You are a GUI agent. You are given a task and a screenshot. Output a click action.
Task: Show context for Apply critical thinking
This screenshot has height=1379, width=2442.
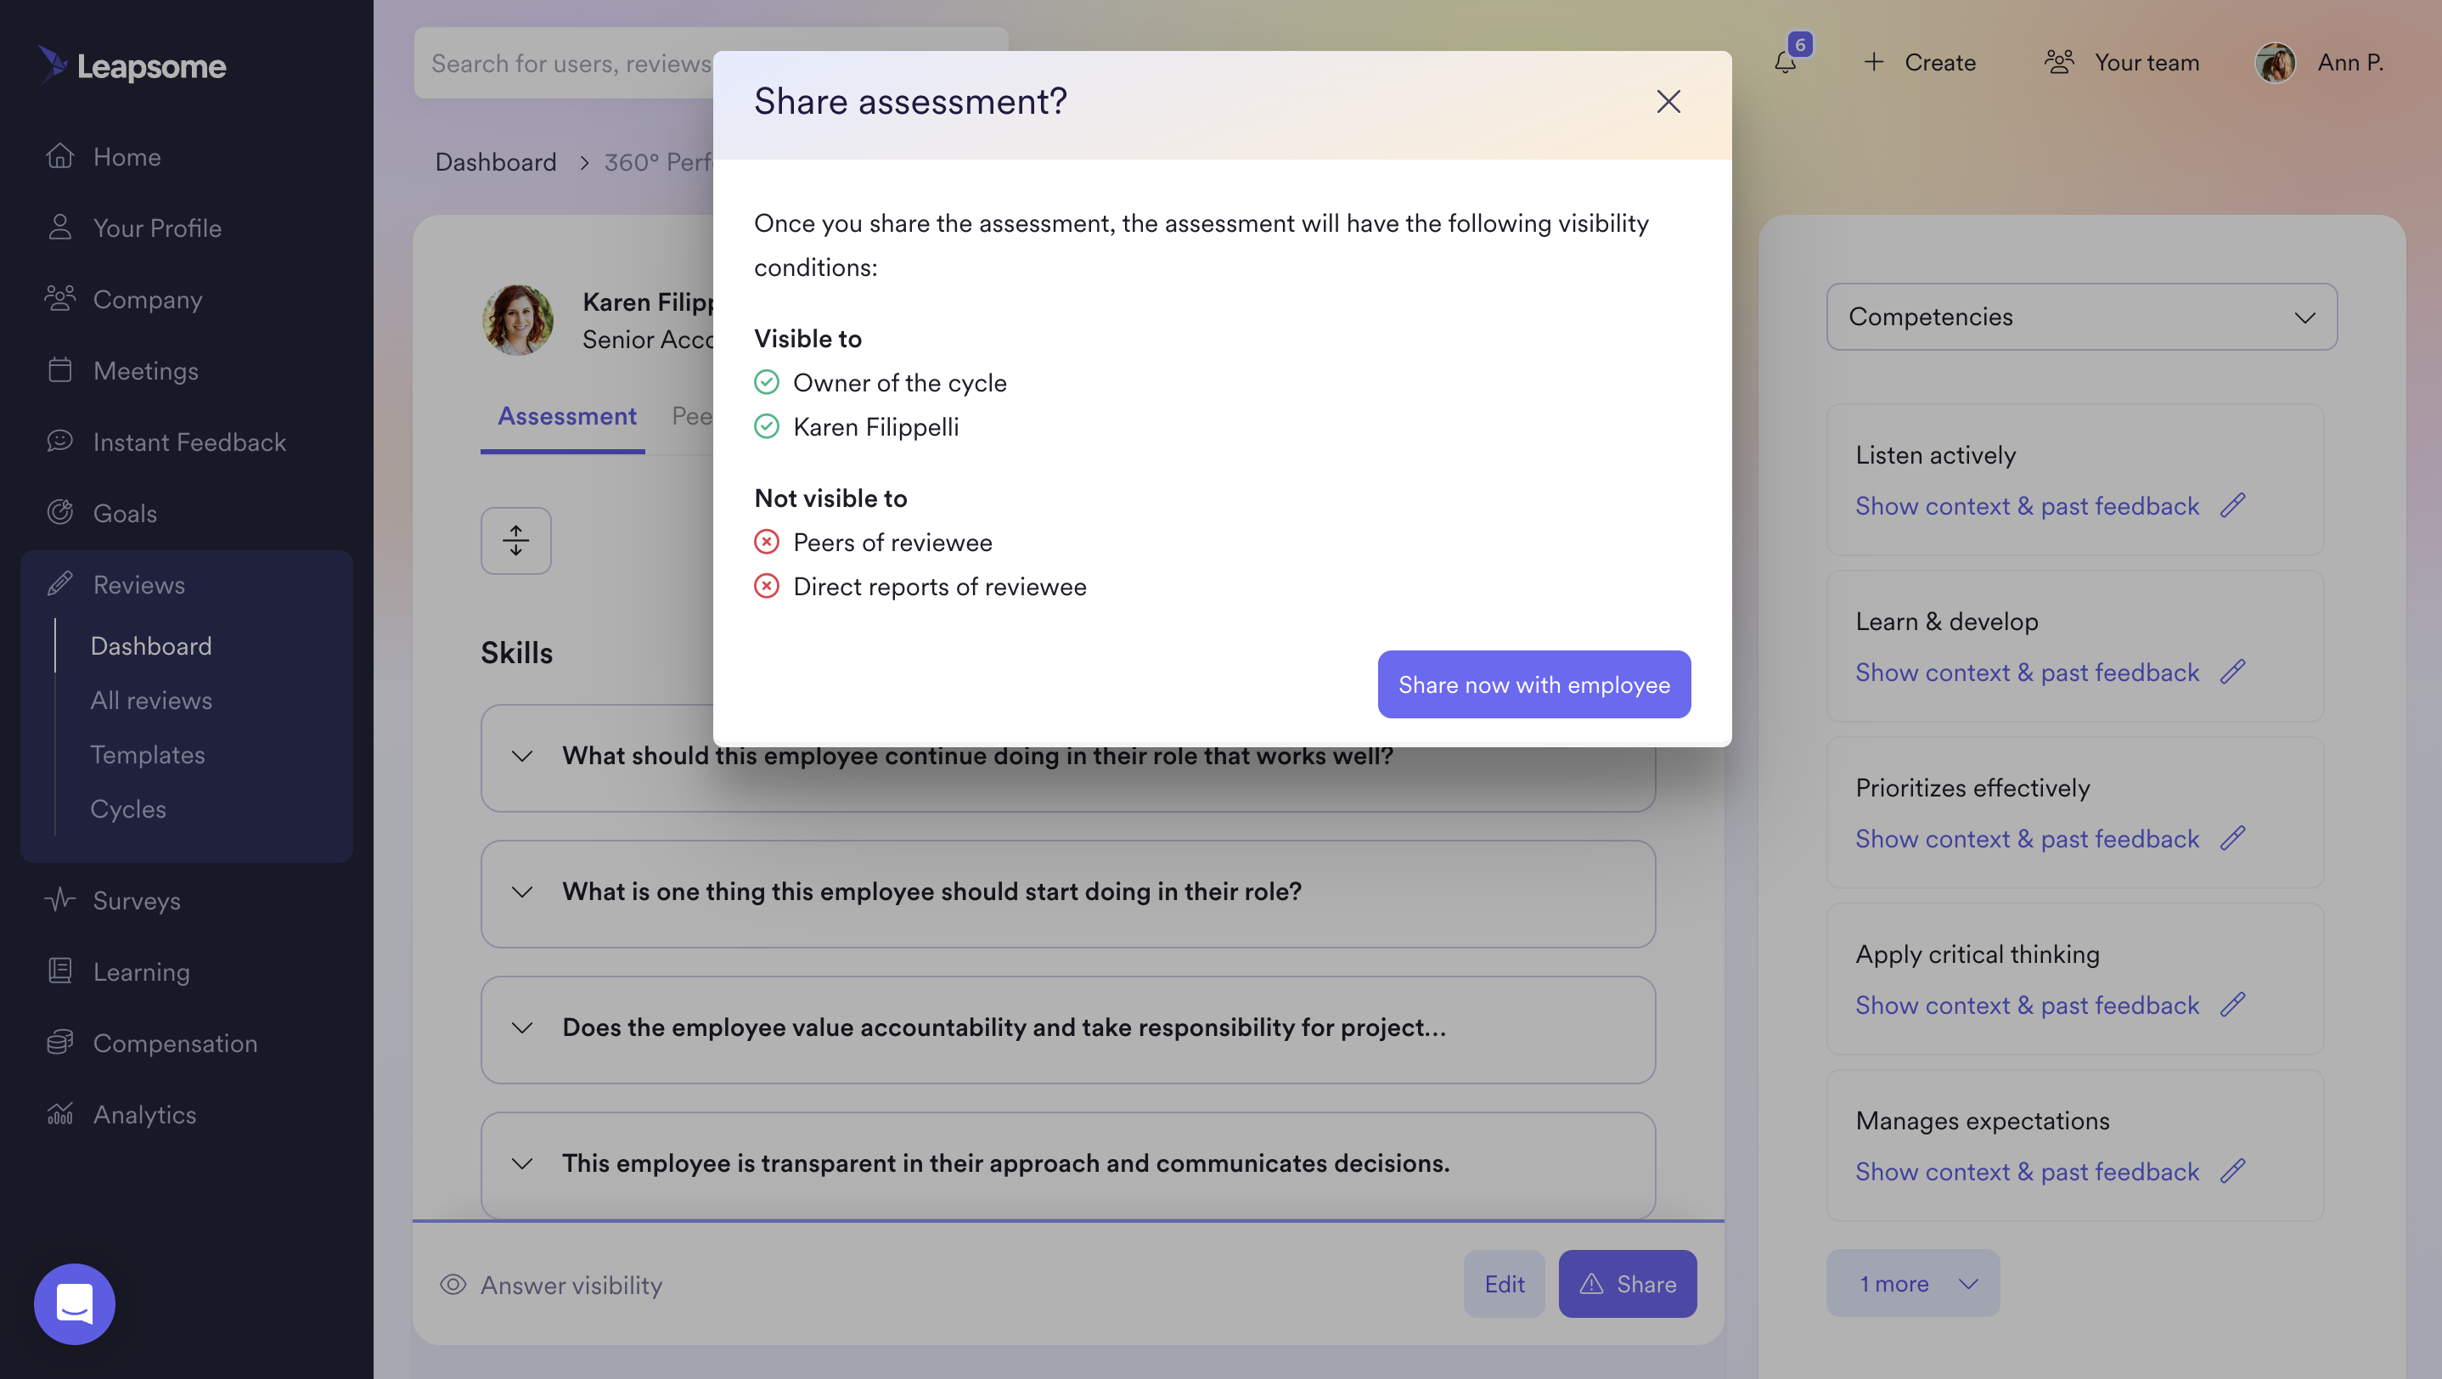point(2026,1005)
